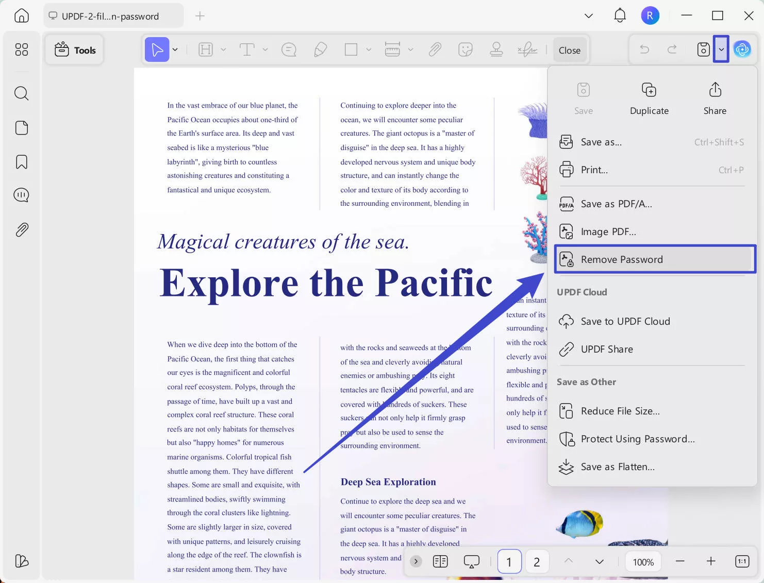The width and height of the screenshot is (764, 583).
Task: Select Protect Using Password option
Action: [x=637, y=439]
